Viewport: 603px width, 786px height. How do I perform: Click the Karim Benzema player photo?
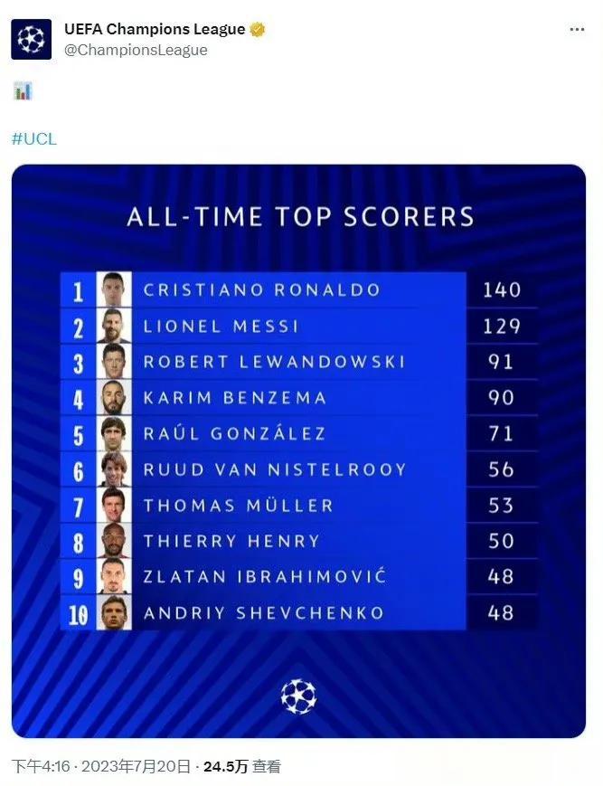click(114, 397)
